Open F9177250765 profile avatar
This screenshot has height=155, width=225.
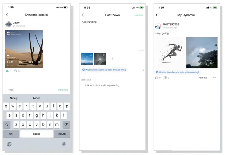[158, 26]
